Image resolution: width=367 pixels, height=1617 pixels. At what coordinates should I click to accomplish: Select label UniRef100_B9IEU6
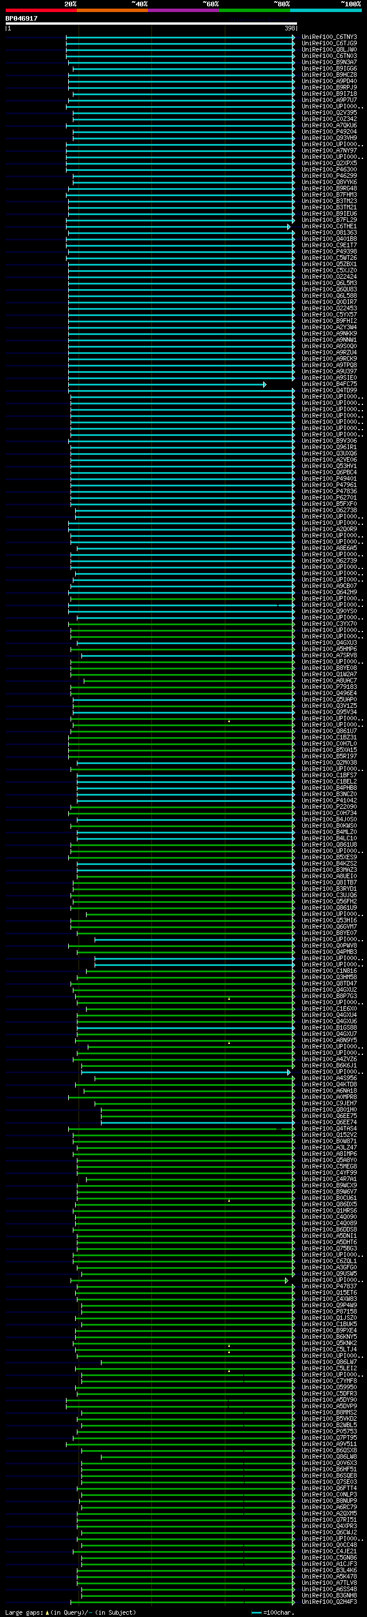tap(329, 213)
